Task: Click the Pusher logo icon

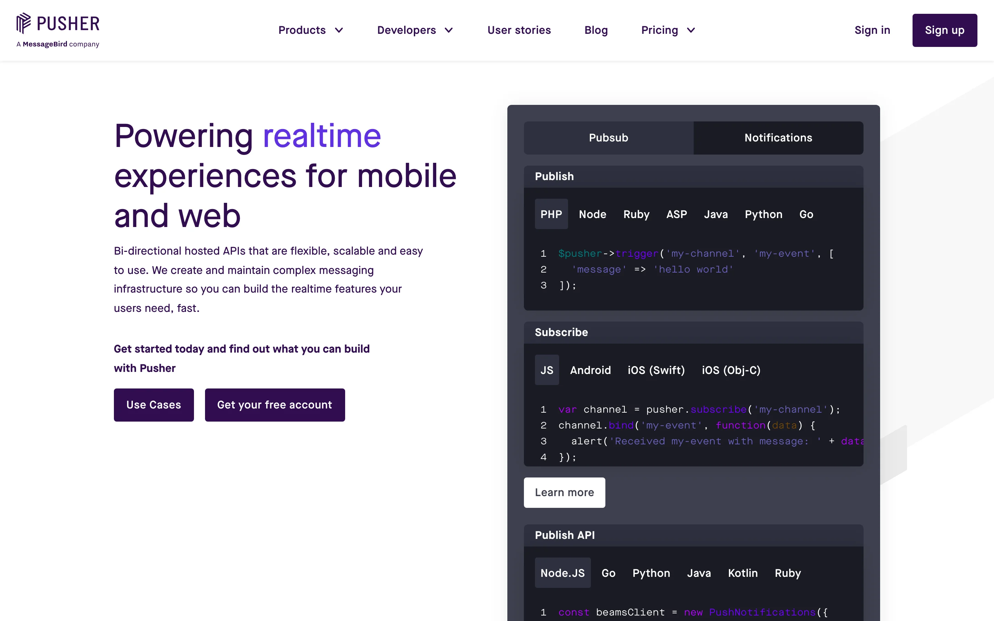Action: pyautogui.click(x=24, y=23)
